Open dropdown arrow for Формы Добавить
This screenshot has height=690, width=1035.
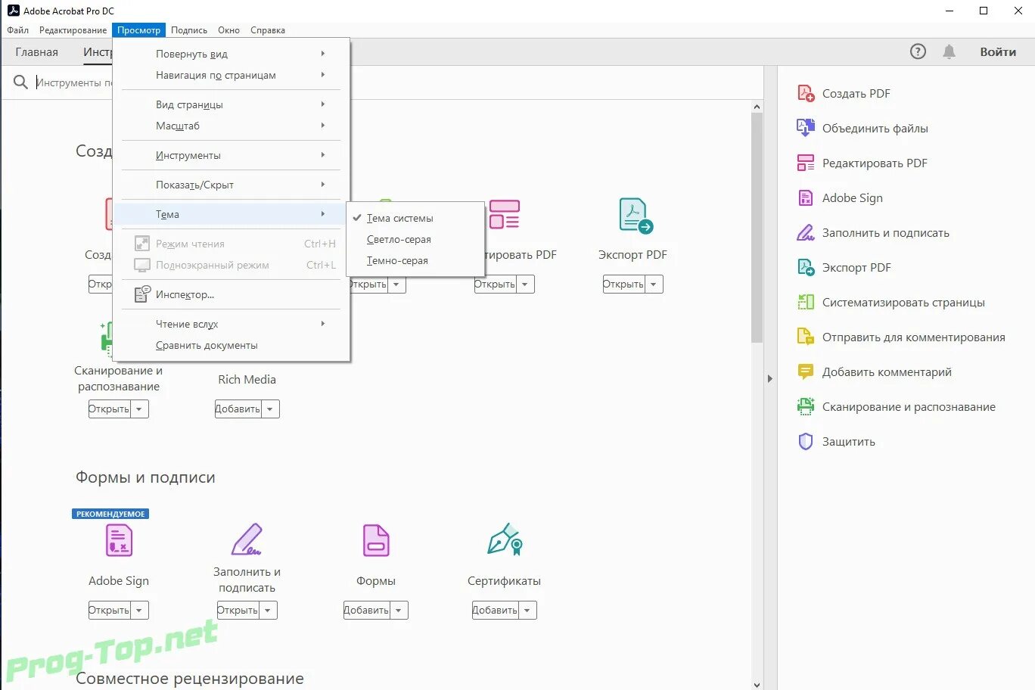[399, 611]
